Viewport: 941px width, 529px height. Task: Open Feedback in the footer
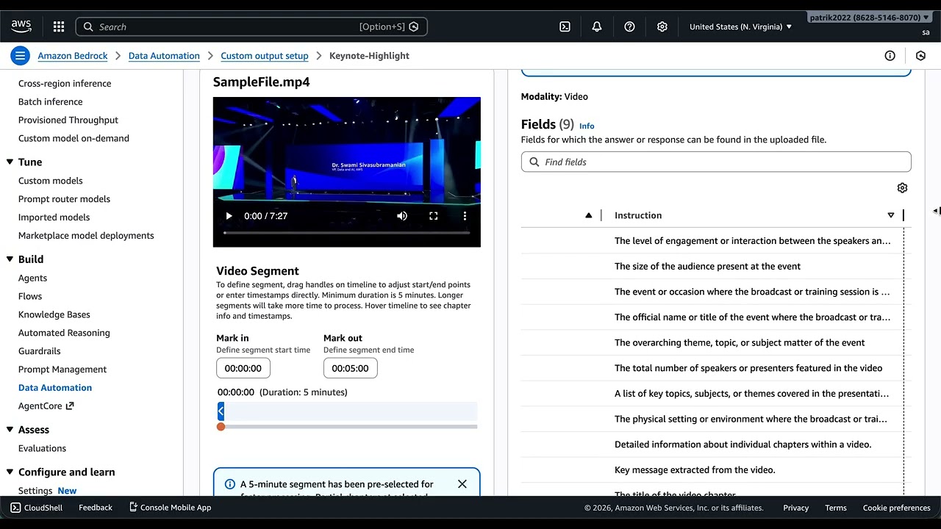96,508
